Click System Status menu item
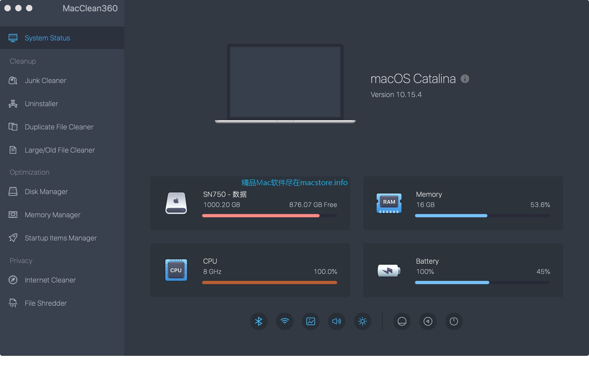The image size is (589, 365). (62, 38)
